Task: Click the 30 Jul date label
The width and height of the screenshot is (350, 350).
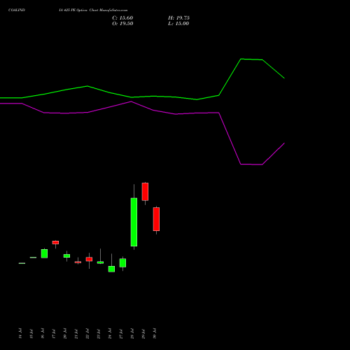Action: (155, 333)
